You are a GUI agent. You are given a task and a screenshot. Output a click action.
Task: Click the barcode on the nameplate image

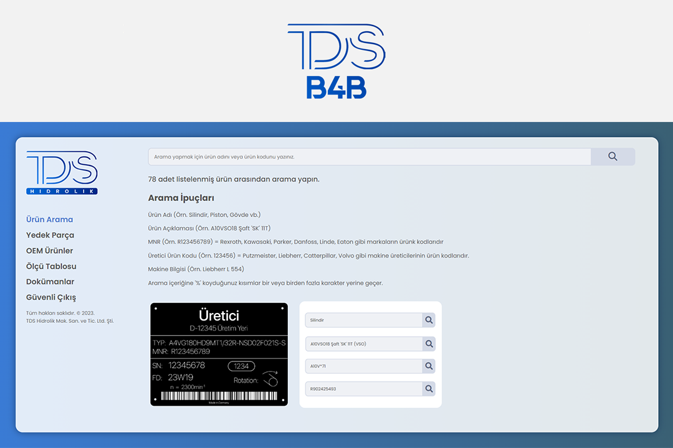point(219,396)
